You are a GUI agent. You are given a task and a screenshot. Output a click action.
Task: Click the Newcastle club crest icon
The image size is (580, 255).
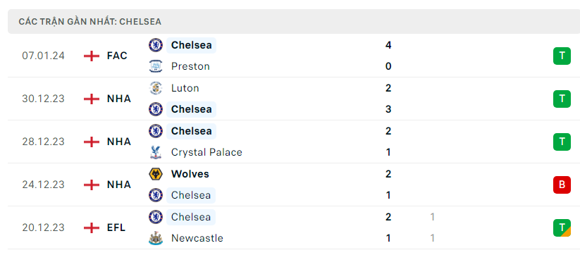(x=156, y=238)
